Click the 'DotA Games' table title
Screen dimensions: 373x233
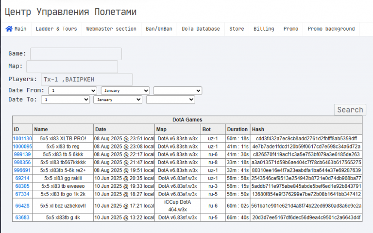point(187,120)
